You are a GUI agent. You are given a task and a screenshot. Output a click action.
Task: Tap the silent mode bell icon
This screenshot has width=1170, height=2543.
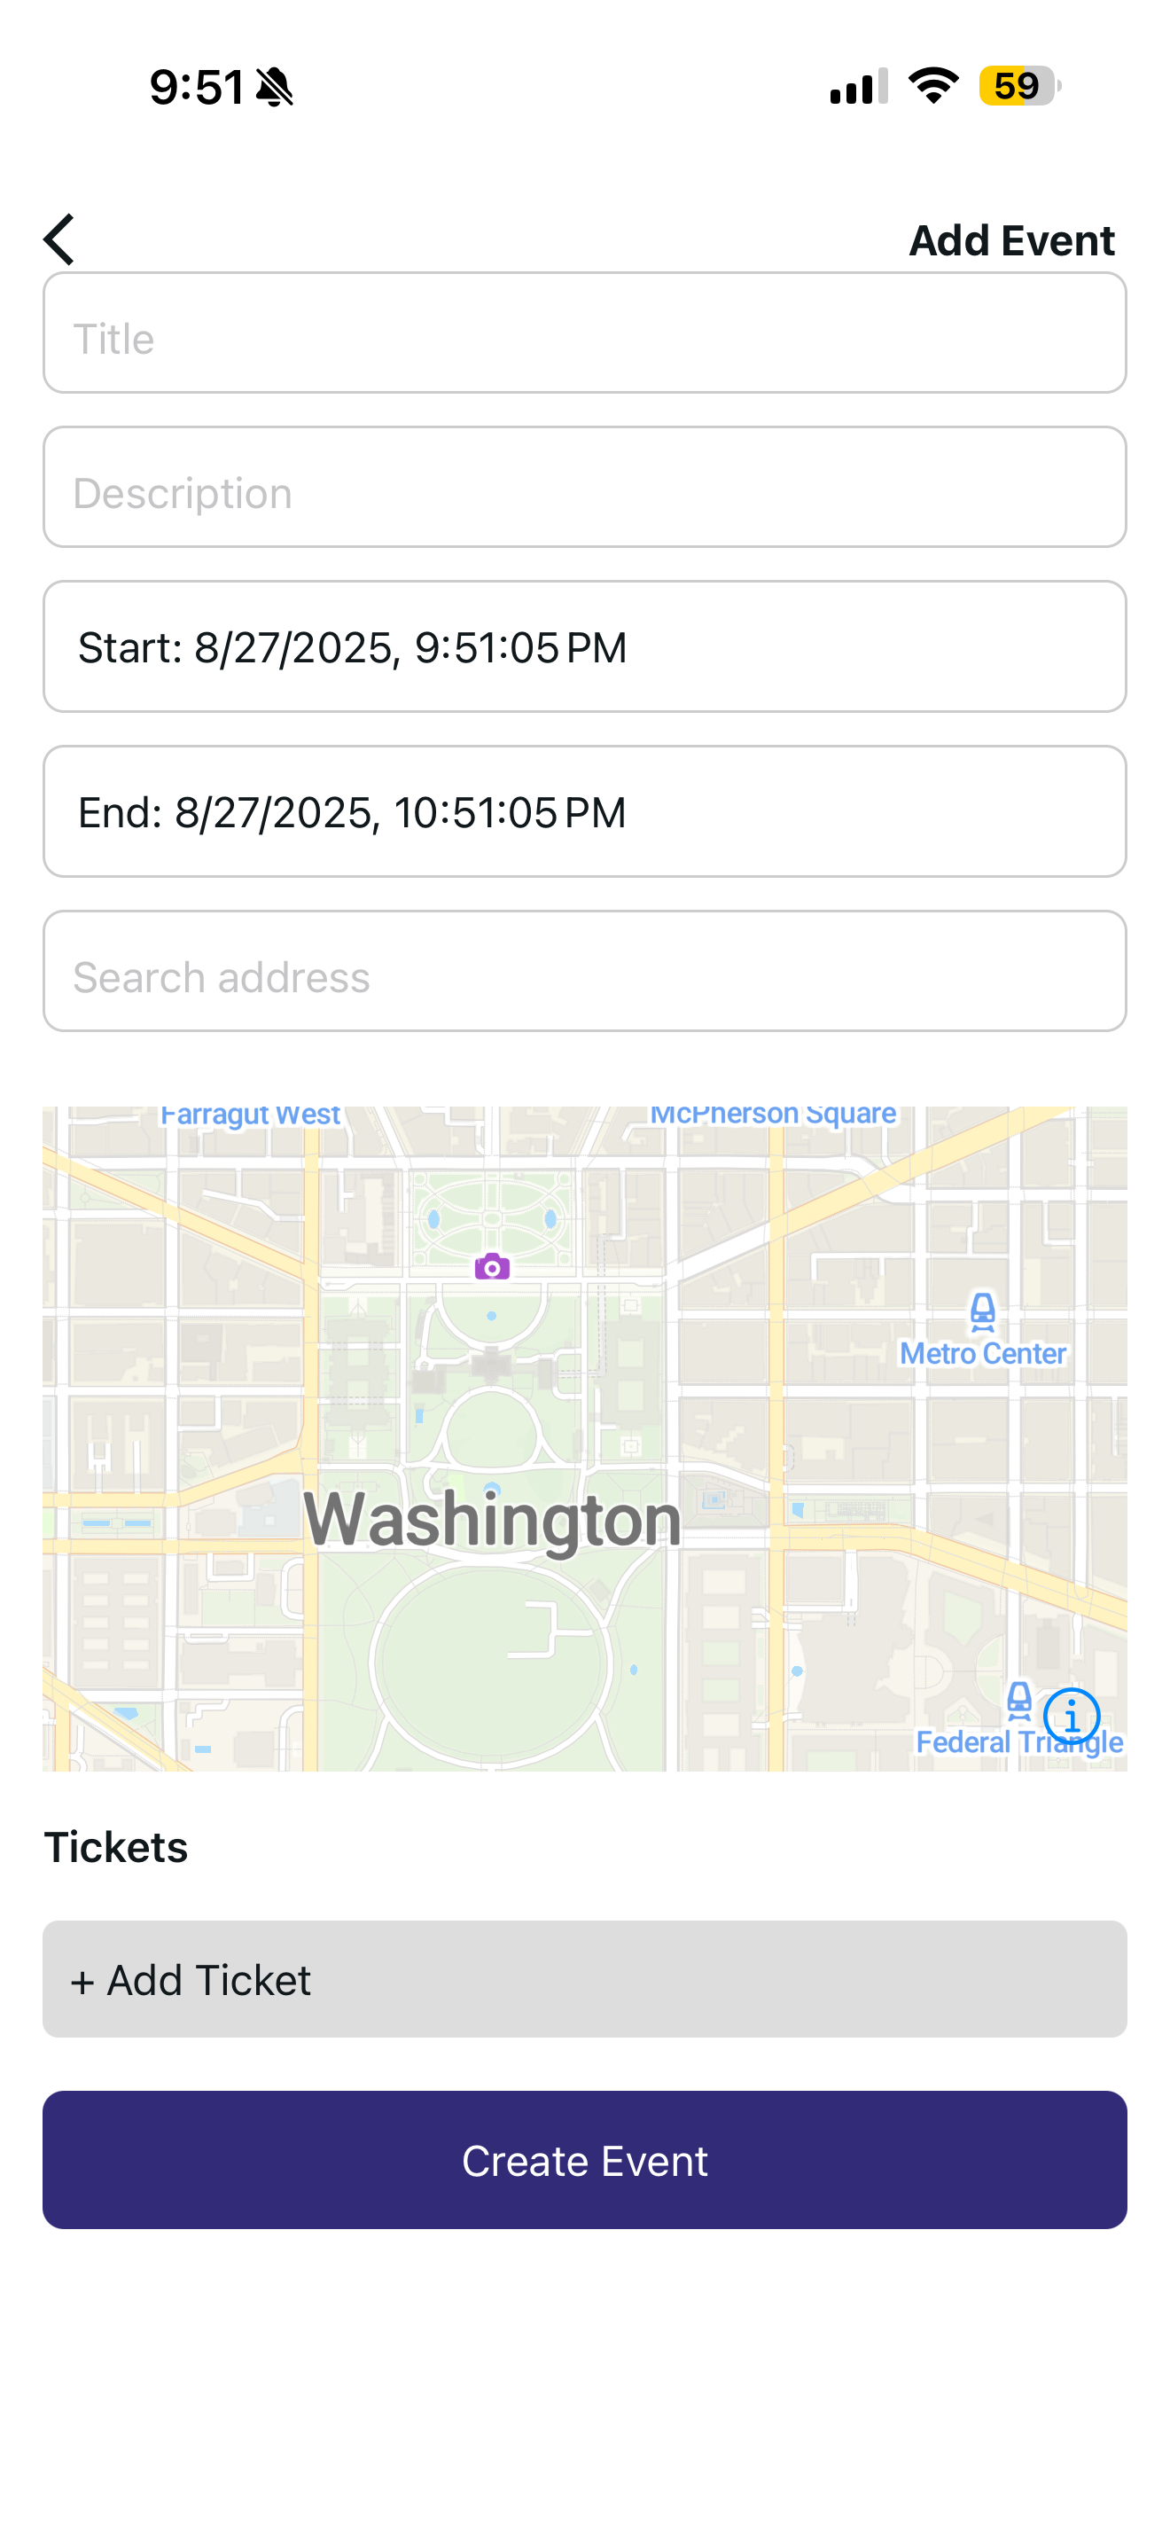click(x=274, y=87)
